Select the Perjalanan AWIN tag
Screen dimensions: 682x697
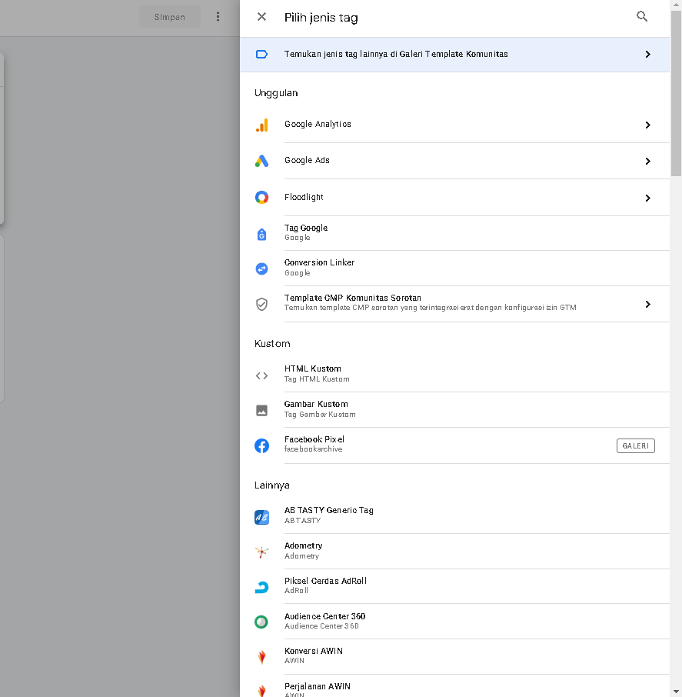[x=454, y=685]
